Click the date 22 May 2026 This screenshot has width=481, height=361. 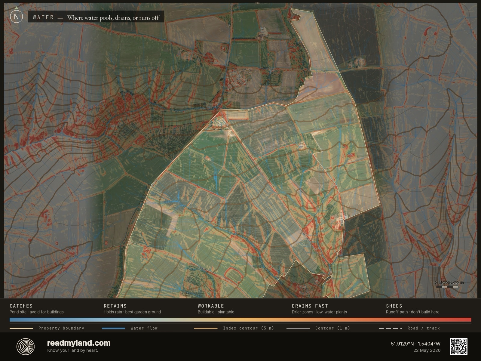click(x=427, y=350)
